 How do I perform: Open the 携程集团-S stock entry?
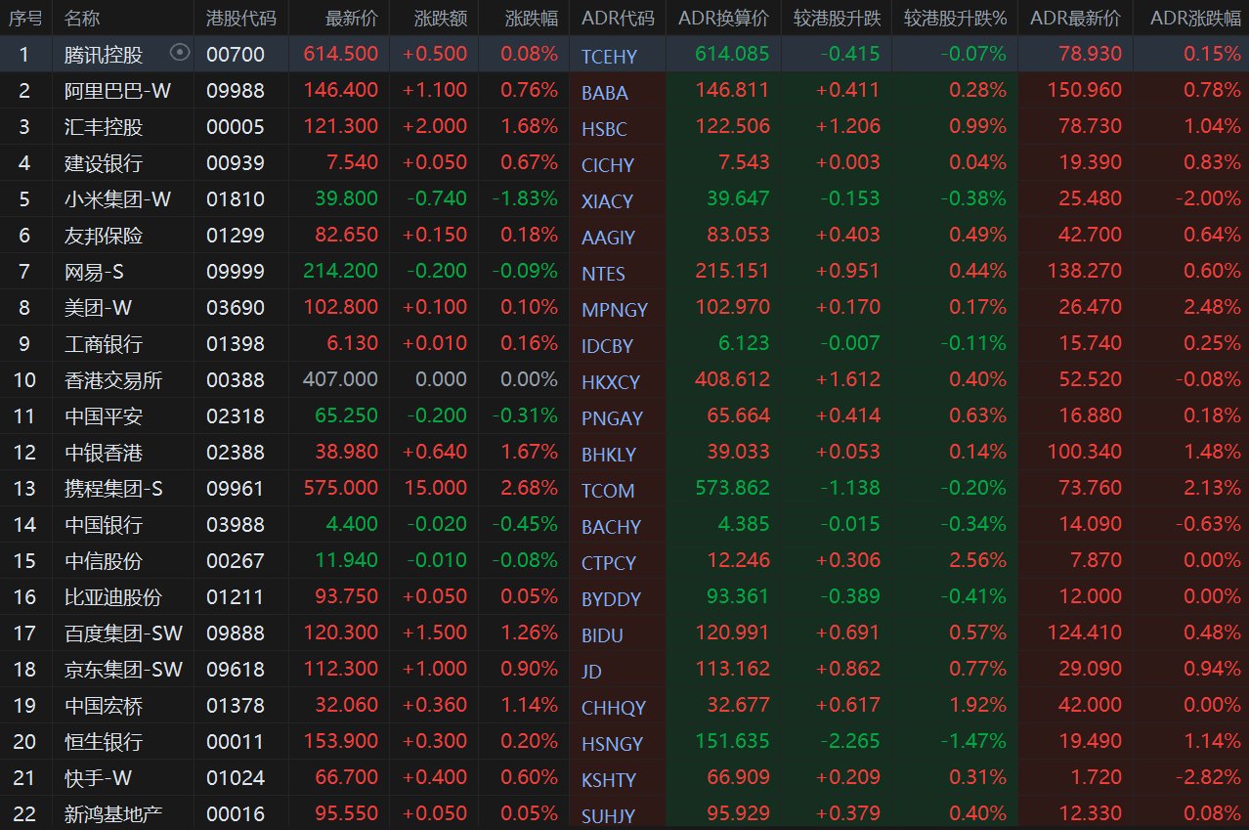113,488
